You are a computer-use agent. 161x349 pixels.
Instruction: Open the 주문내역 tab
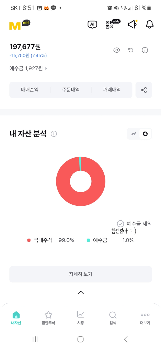[x=71, y=90]
